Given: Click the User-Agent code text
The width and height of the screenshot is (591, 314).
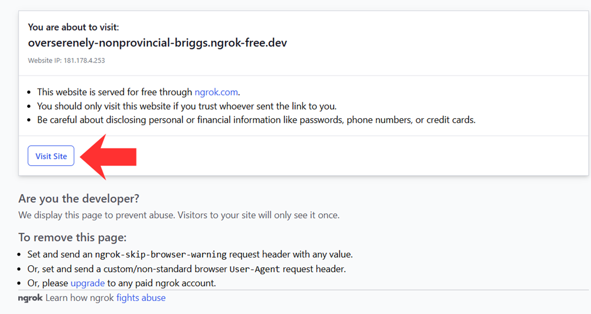Looking at the screenshot, I should [x=255, y=269].
